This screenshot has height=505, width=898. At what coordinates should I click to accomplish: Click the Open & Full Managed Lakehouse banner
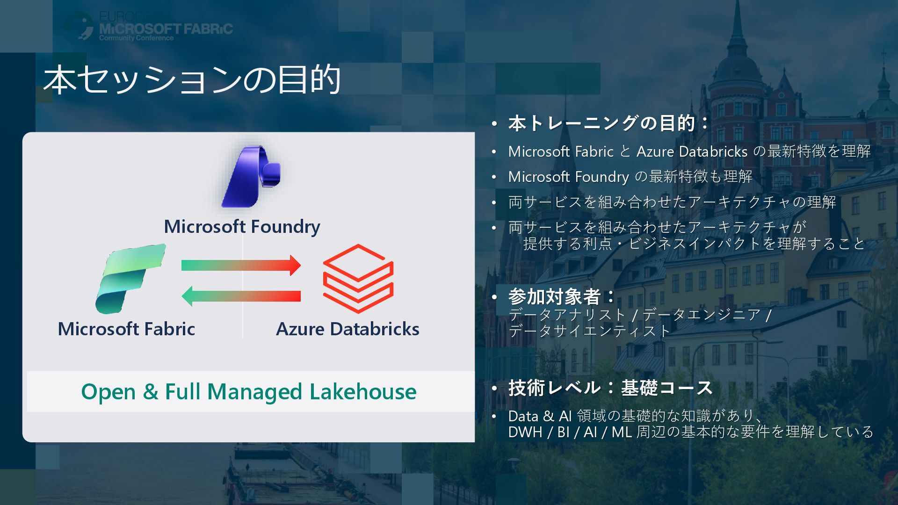(249, 391)
